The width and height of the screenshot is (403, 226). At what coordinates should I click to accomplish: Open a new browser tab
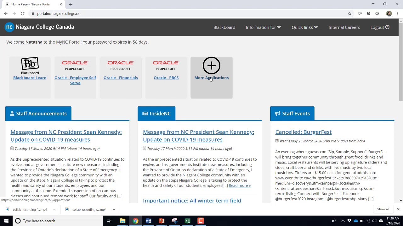[71, 4]
